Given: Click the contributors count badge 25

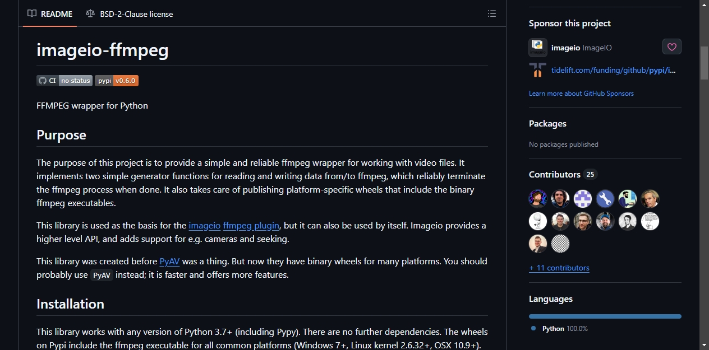Looking at the screenshot, I should click(x=590, y=175).
